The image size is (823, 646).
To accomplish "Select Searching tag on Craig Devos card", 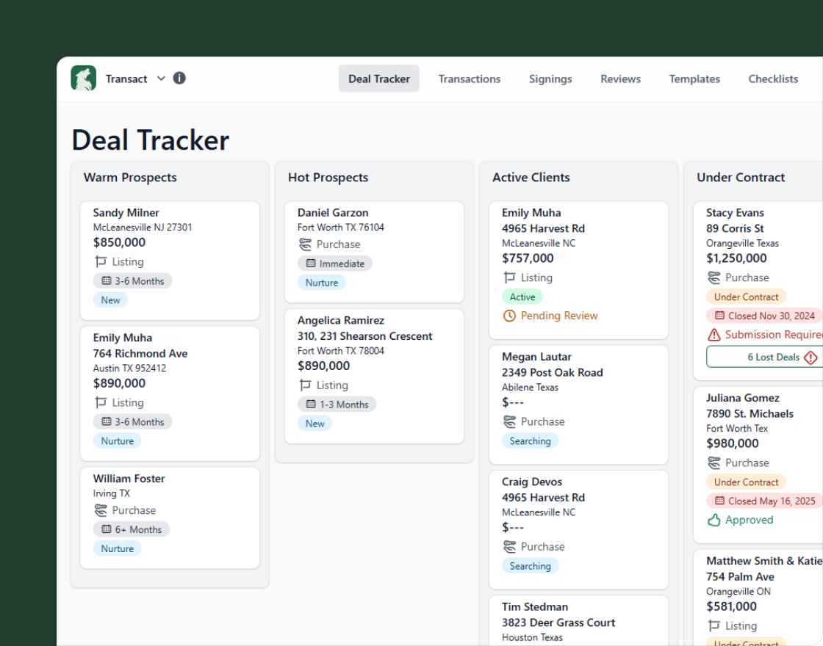I will tap(530, 566).
